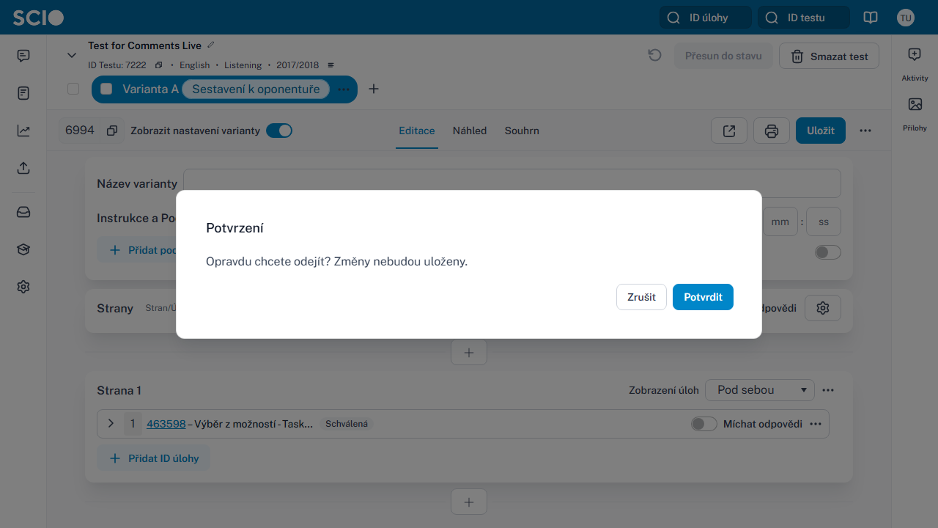Open the TU user avatar menu
Viewport: 938px width, 528px height.
point(906,18)
